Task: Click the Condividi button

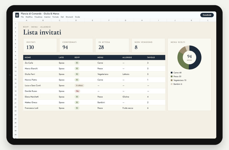Action: [x=207, y=15]
